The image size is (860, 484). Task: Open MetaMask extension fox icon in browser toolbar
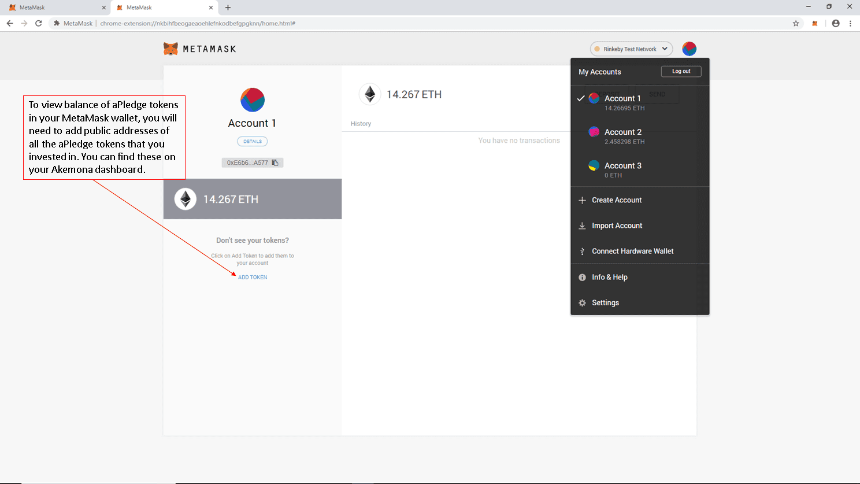(815, 23)
